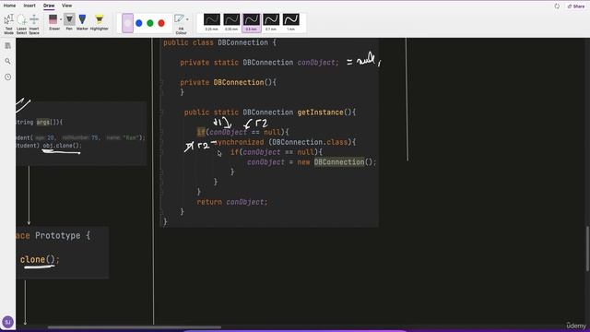The width and height of the screenshot is (590, 332).
Task: Click 'synchronized' keyword in code
Action: click(240, 142)
